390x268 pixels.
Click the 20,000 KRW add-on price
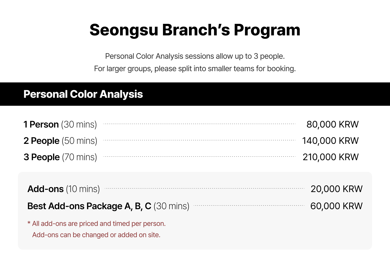coord(336,189)
